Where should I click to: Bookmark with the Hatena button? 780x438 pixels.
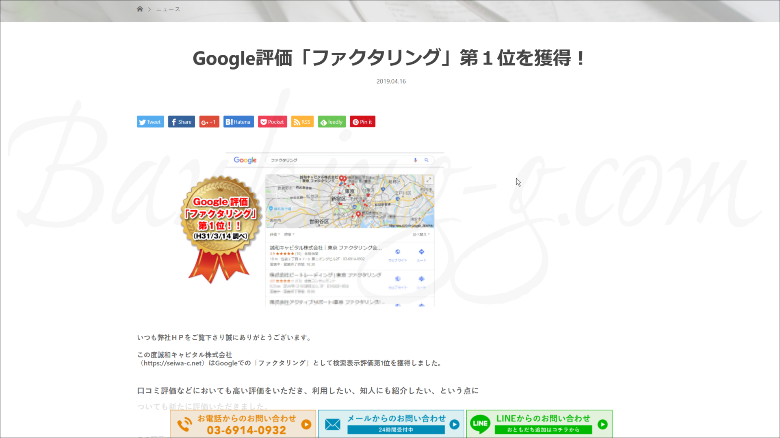(238, 122)
